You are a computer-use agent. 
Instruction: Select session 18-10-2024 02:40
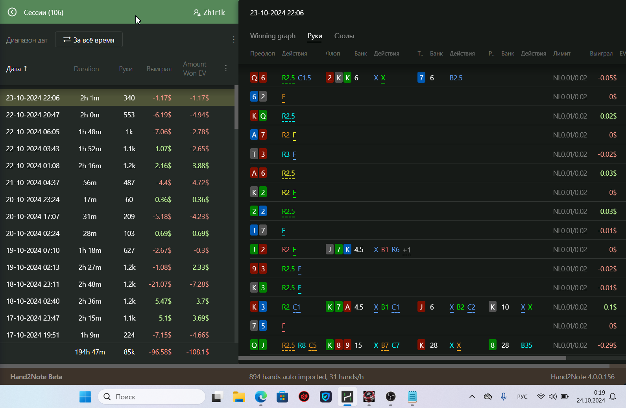click(117, 301)
